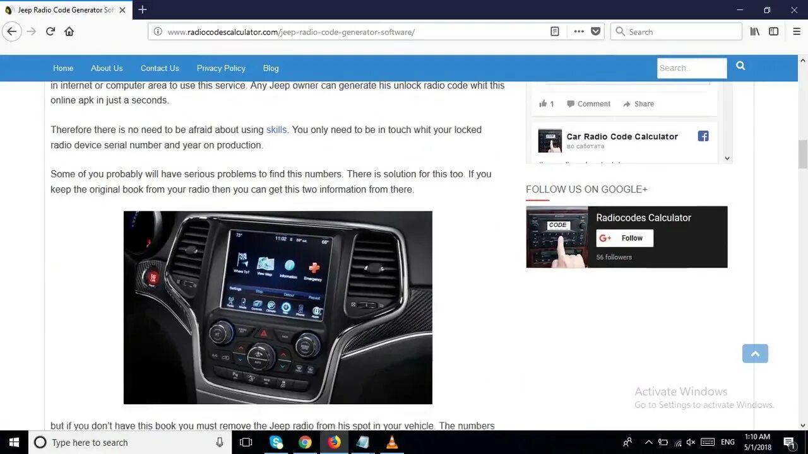
Task: Toggle the sidebar view icon
Action: [x=774, y=32]
